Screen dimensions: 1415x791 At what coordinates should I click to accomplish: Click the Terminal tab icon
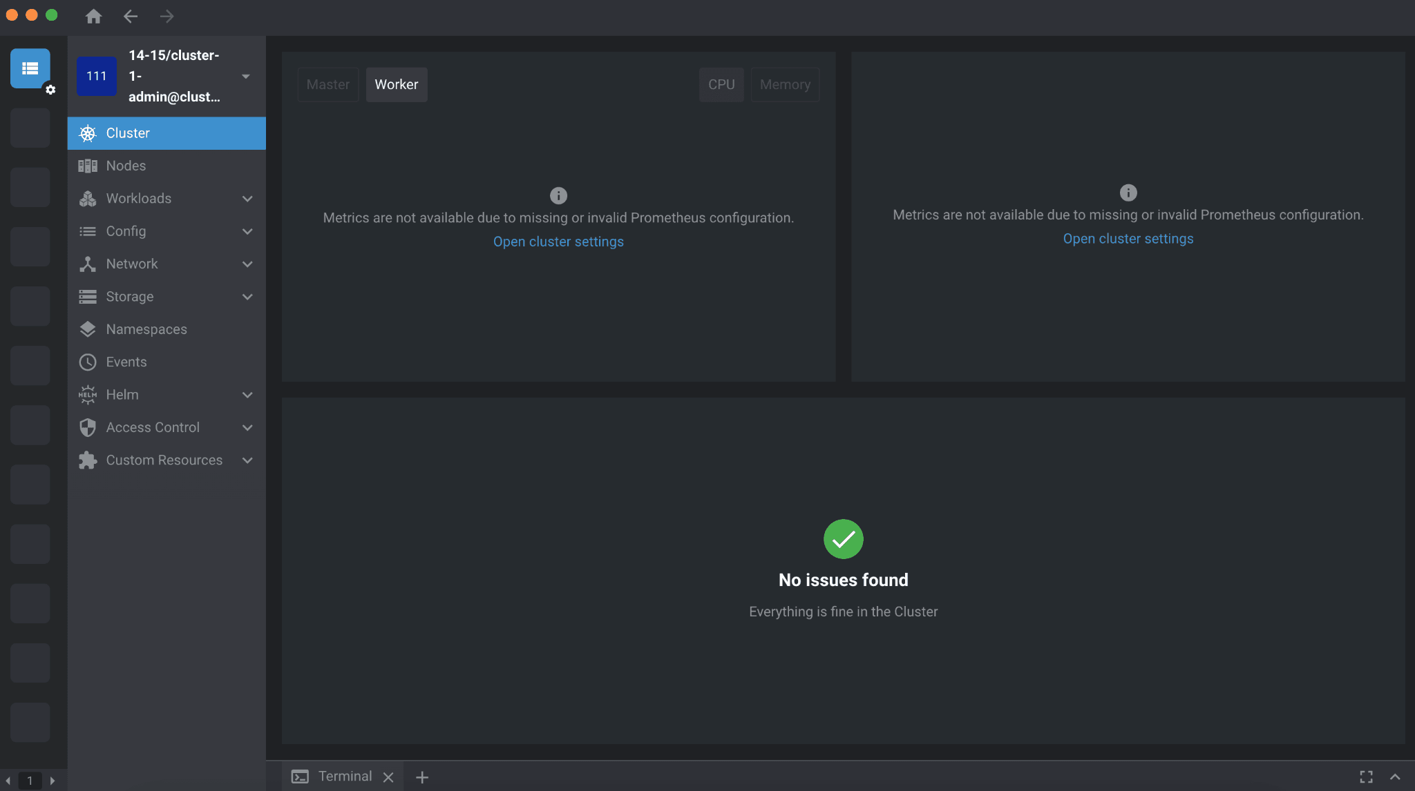coord(300,777)
